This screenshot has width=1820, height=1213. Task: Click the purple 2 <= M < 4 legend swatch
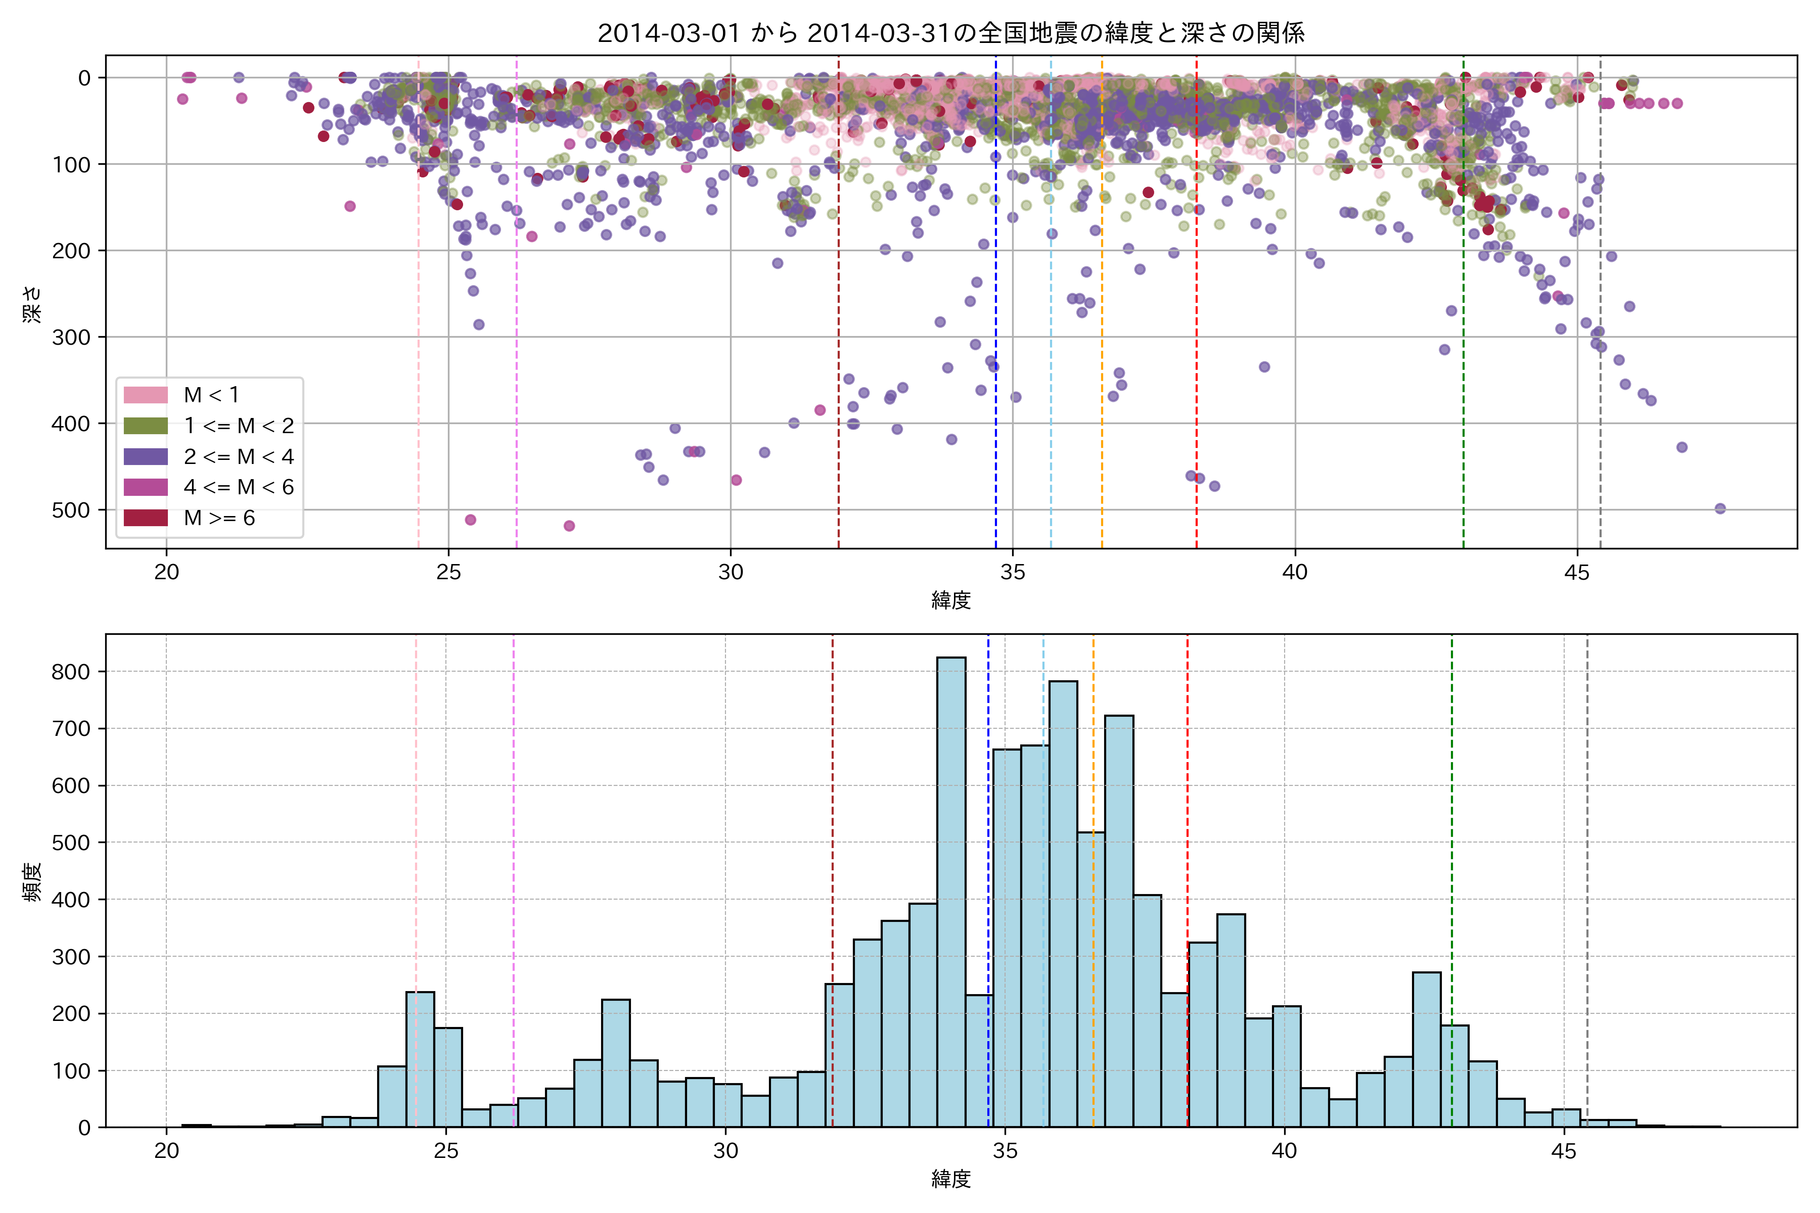coord(146,456)
